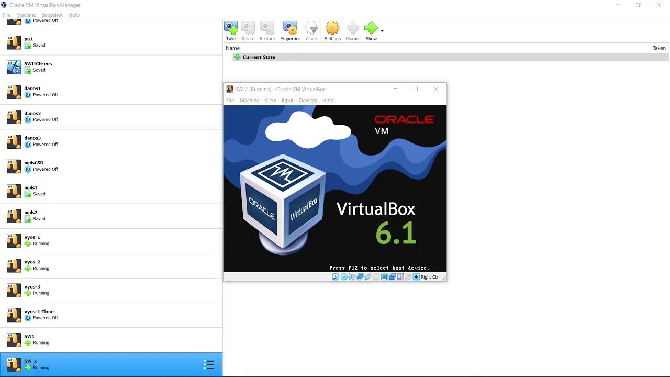The image size is (670, 377).
Task: Select the vyos-3 virtual machine
Action: coord(111,290)
